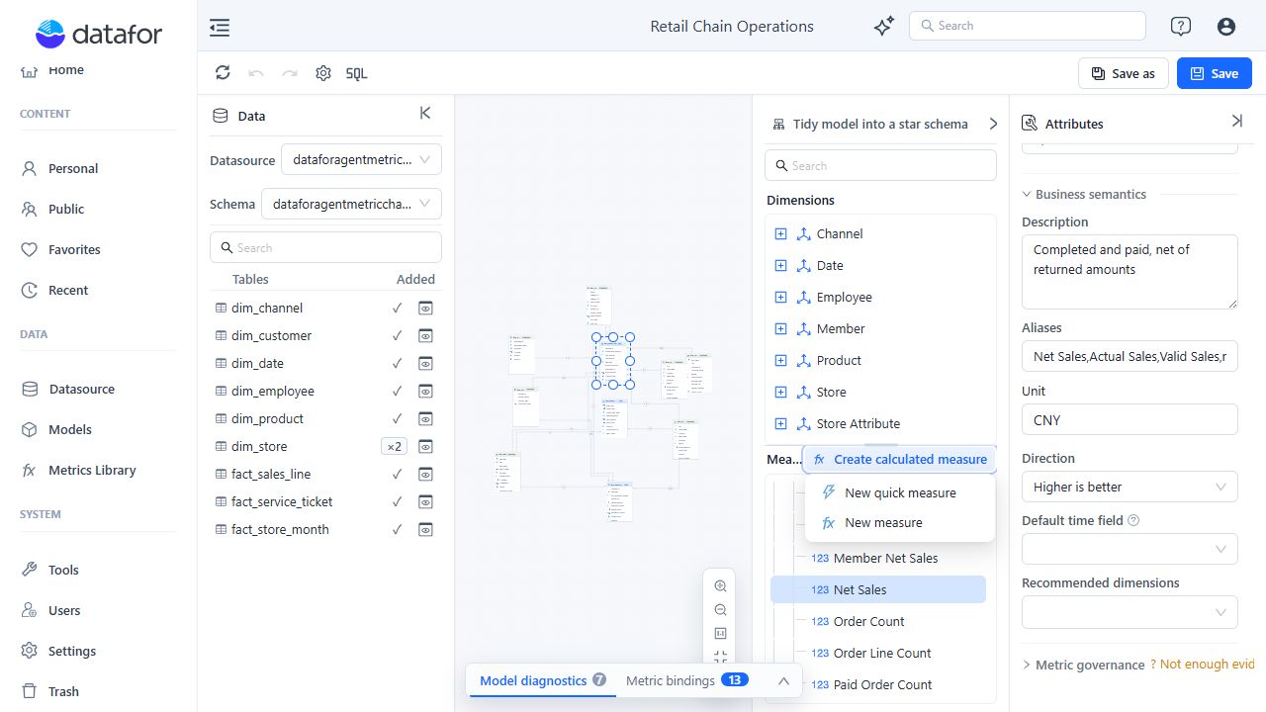Collapse the left navigation menu icon
Image resolution: width=1266 pixels, height=712 pixels.
[x=220, y=28]
